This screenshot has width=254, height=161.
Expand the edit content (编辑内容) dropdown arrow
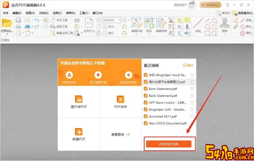137,34
